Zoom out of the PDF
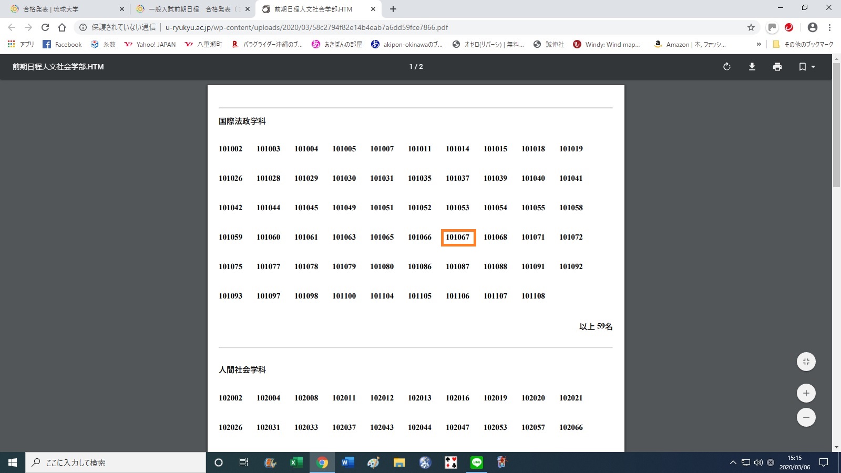841x473 pixels. pos(806,417)
